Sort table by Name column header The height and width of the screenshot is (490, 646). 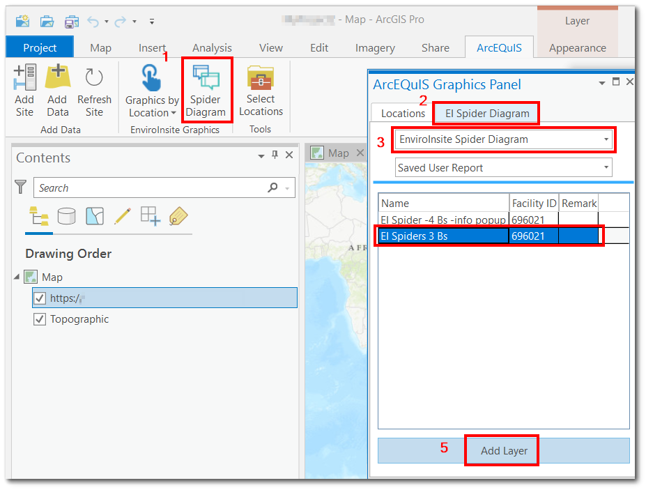tap(444, 203)
